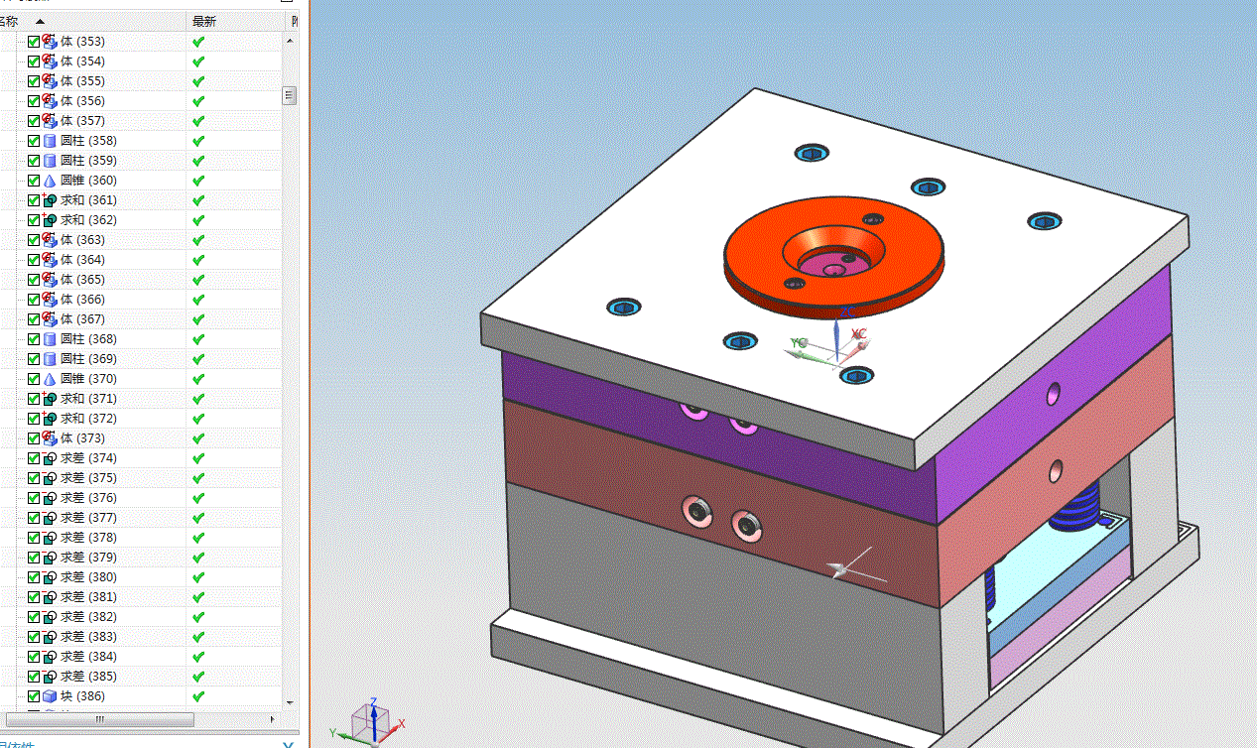This screenshot has height=748, width=1257.
Task: Click the body icon beside 体 (367)
Action: click(49, 318)
